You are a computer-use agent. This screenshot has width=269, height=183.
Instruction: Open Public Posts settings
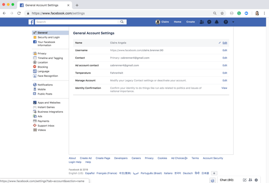(x=45, y=94)
